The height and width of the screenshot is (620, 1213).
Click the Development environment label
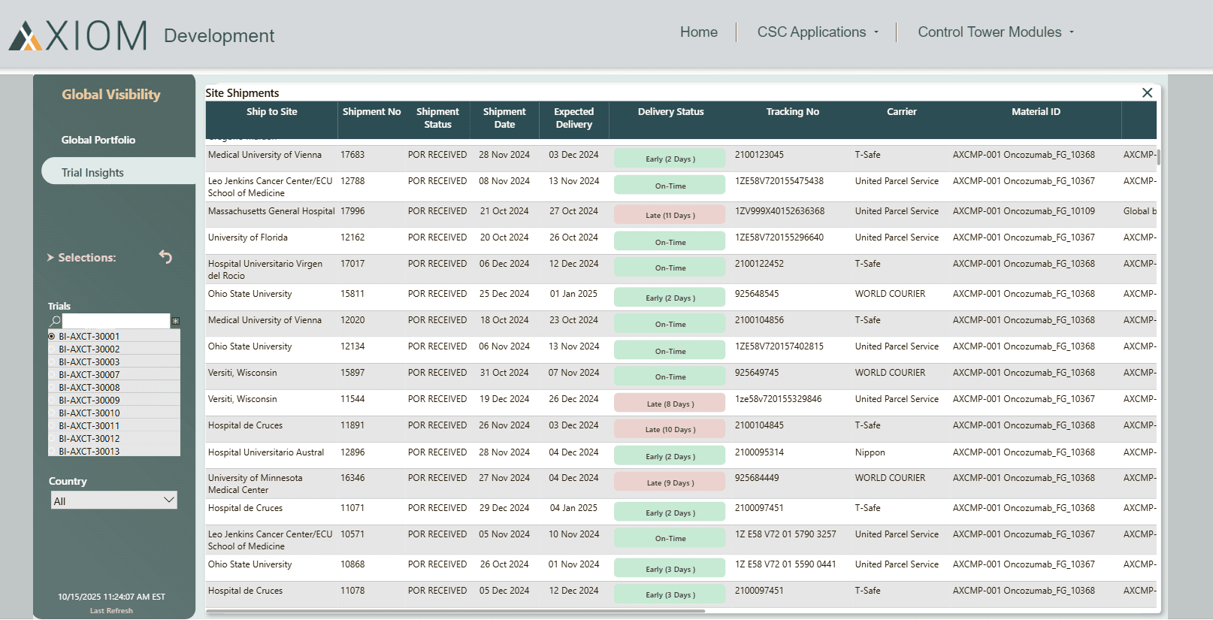[219, 35]
